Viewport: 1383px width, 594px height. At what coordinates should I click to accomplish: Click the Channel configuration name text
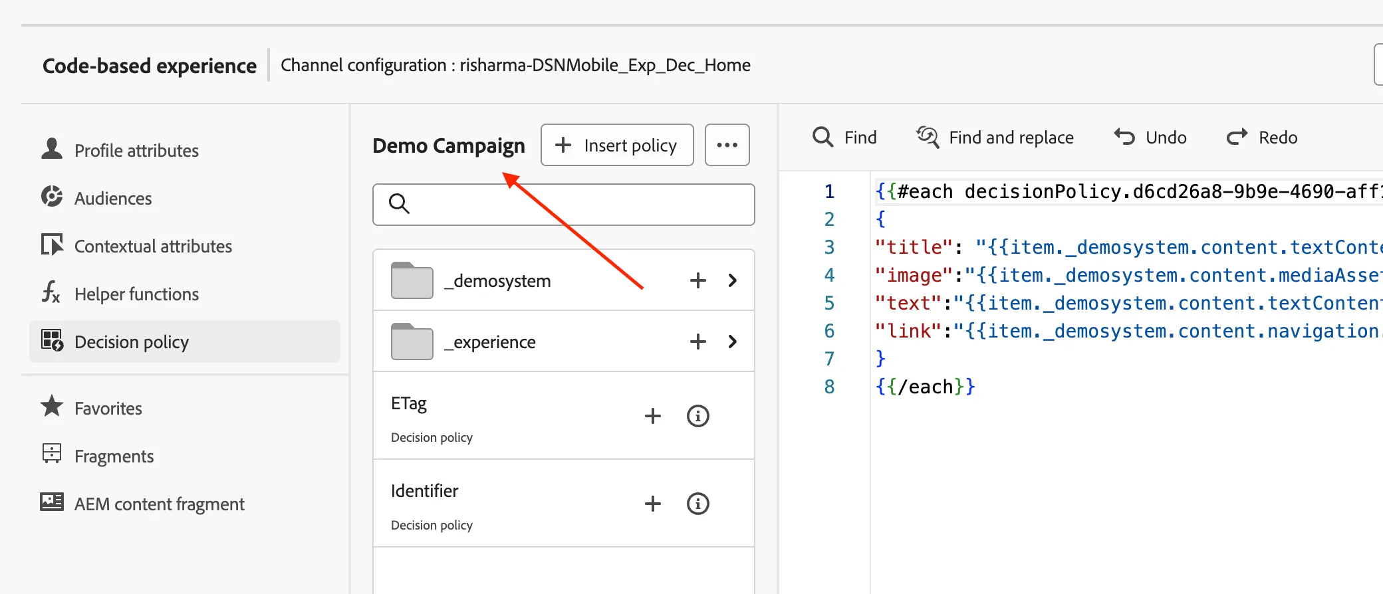(x=605, y=65)
